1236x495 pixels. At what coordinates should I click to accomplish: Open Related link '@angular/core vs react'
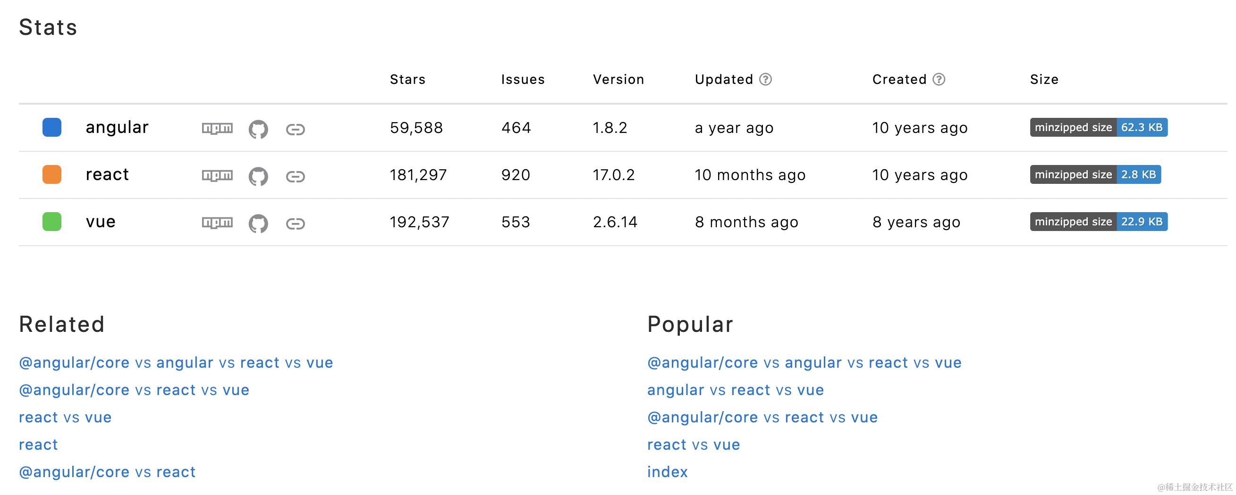coord(107,472)
